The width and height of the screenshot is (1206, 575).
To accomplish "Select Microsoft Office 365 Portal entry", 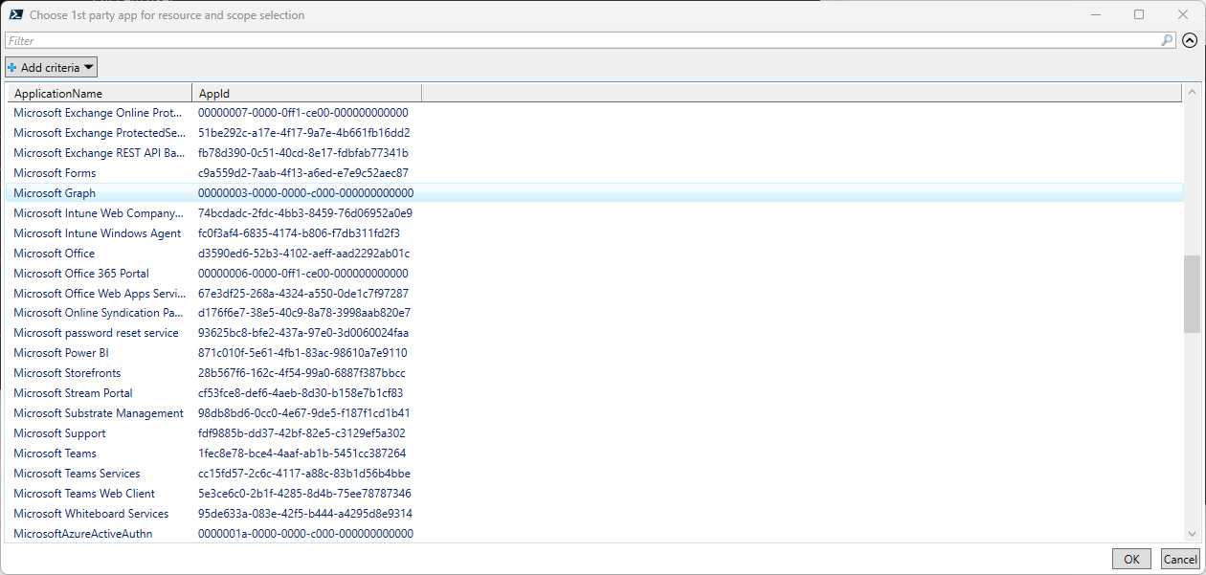I will coord(81,274).
